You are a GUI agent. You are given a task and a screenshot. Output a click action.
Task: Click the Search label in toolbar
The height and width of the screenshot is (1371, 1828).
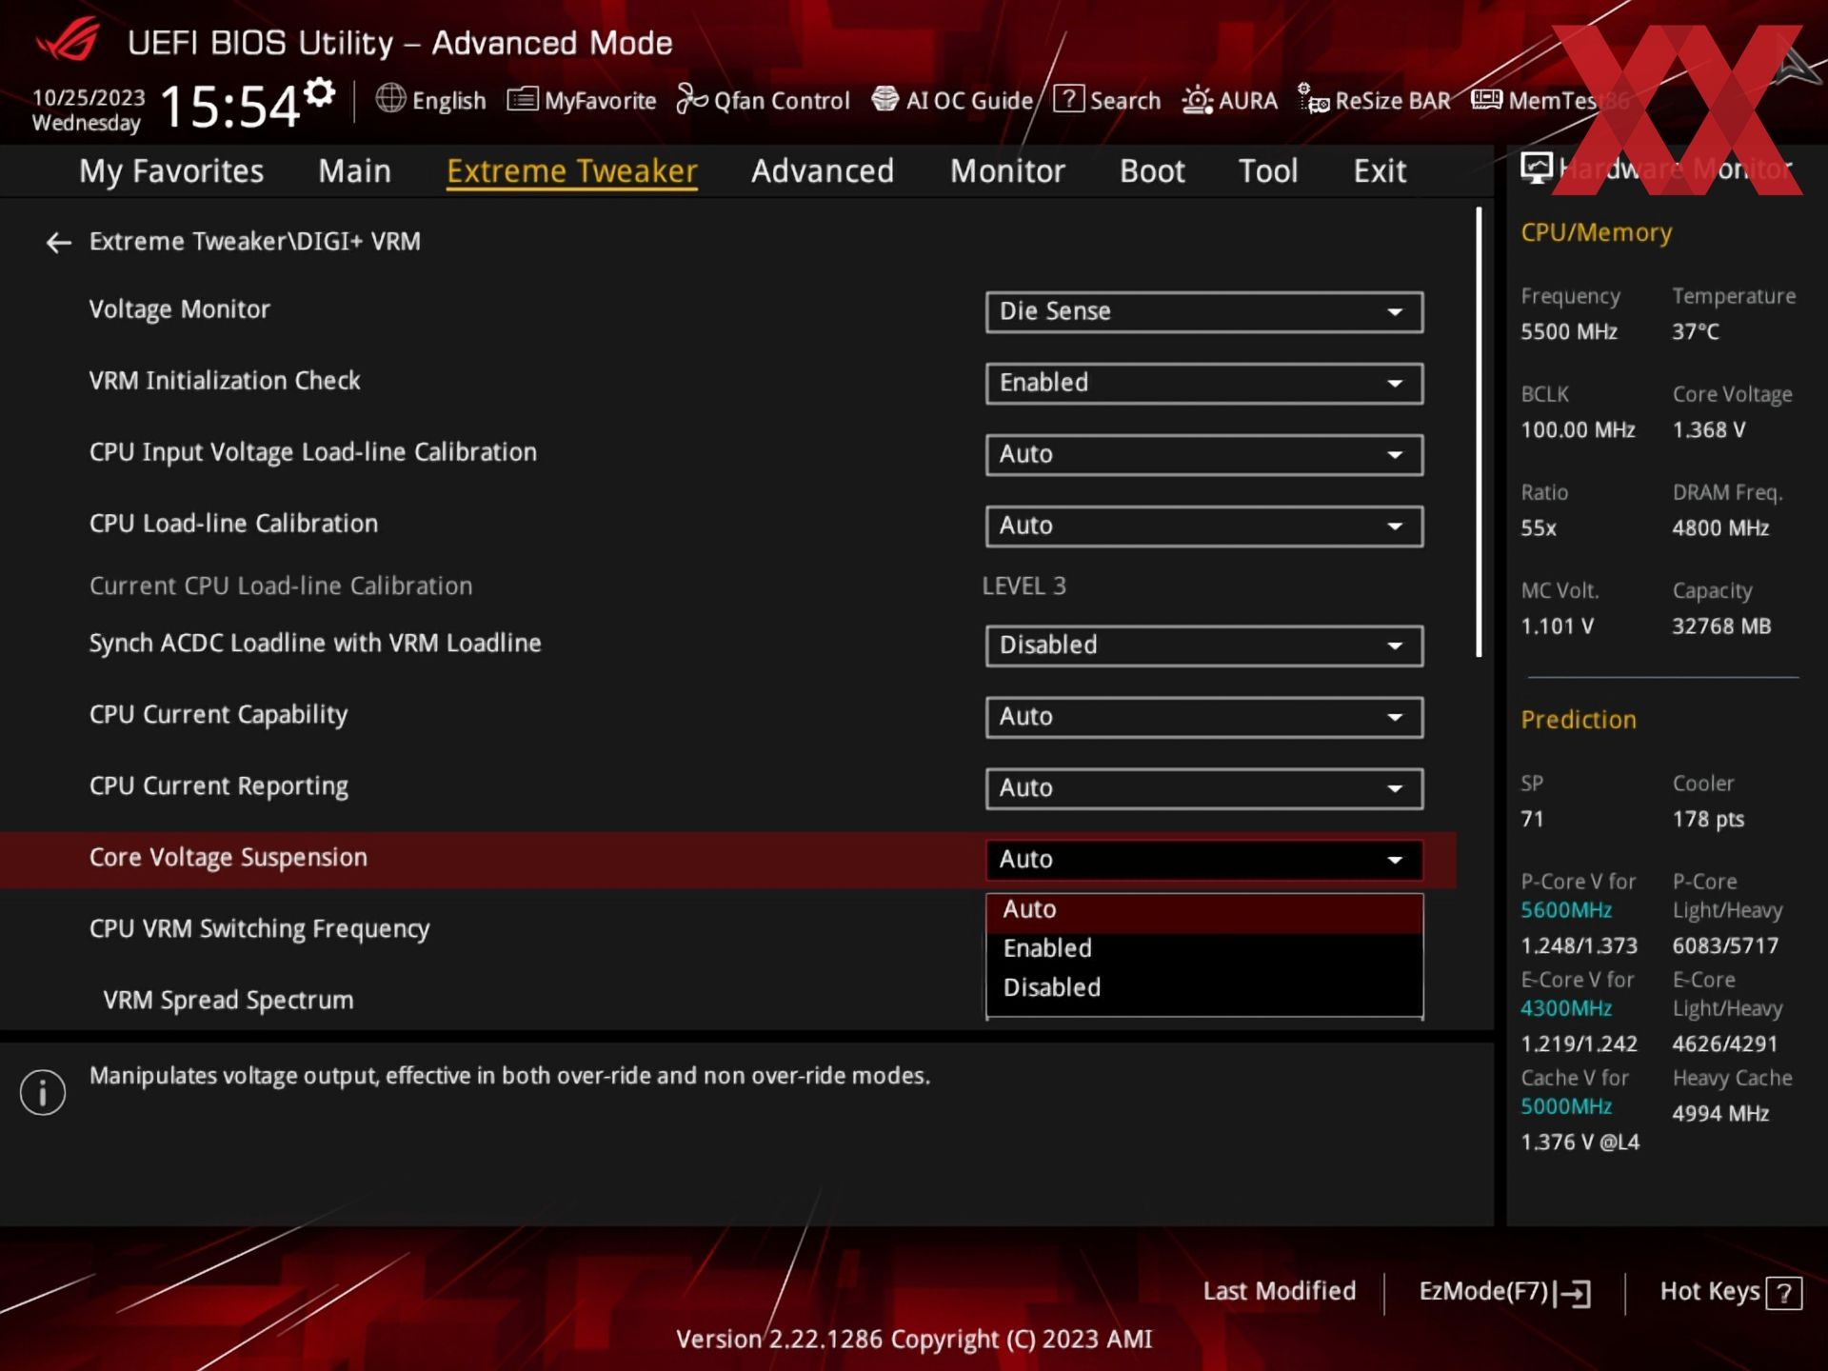[x=1125, y=101]
